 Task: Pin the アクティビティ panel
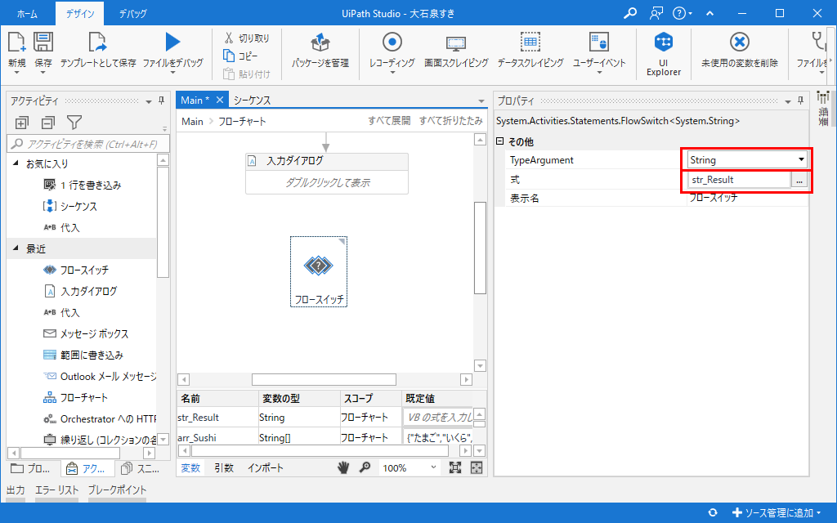click(x=161, y=101)
